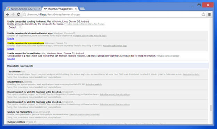Click the page's vertical scrollbar thumb
Image resolution: width=217 pixels, height=129 pixels.
click(211, 108)
